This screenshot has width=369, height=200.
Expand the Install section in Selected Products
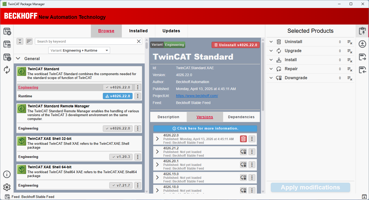coord(271,60)
